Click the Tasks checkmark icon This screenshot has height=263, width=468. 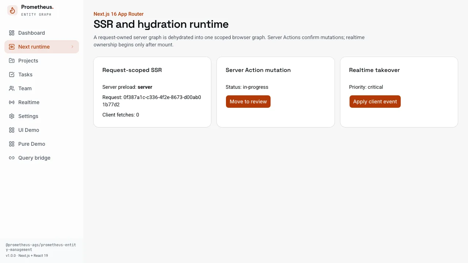click(x=12, y=75)
